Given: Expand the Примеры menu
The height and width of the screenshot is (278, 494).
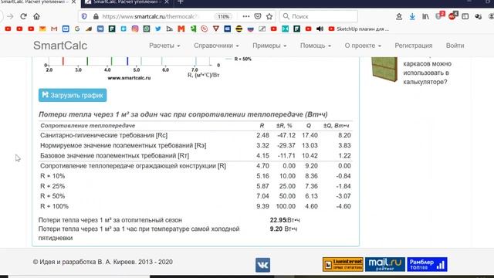Looking at the screenshot, I should tap(269, 46).
